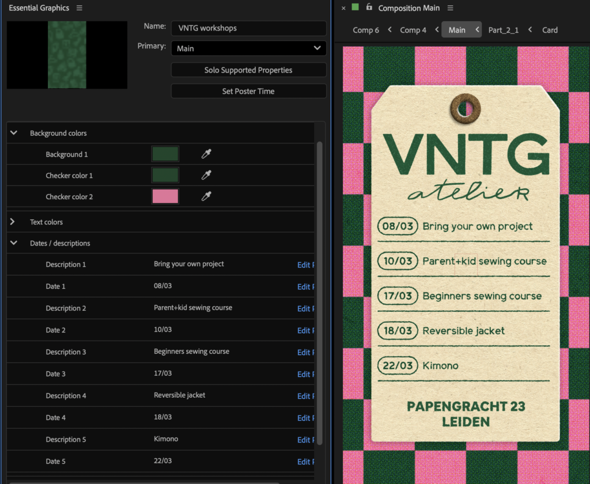Click the eyedropper next to Background 1
Viewport: 590px width, 484px height.
[206, 154]
